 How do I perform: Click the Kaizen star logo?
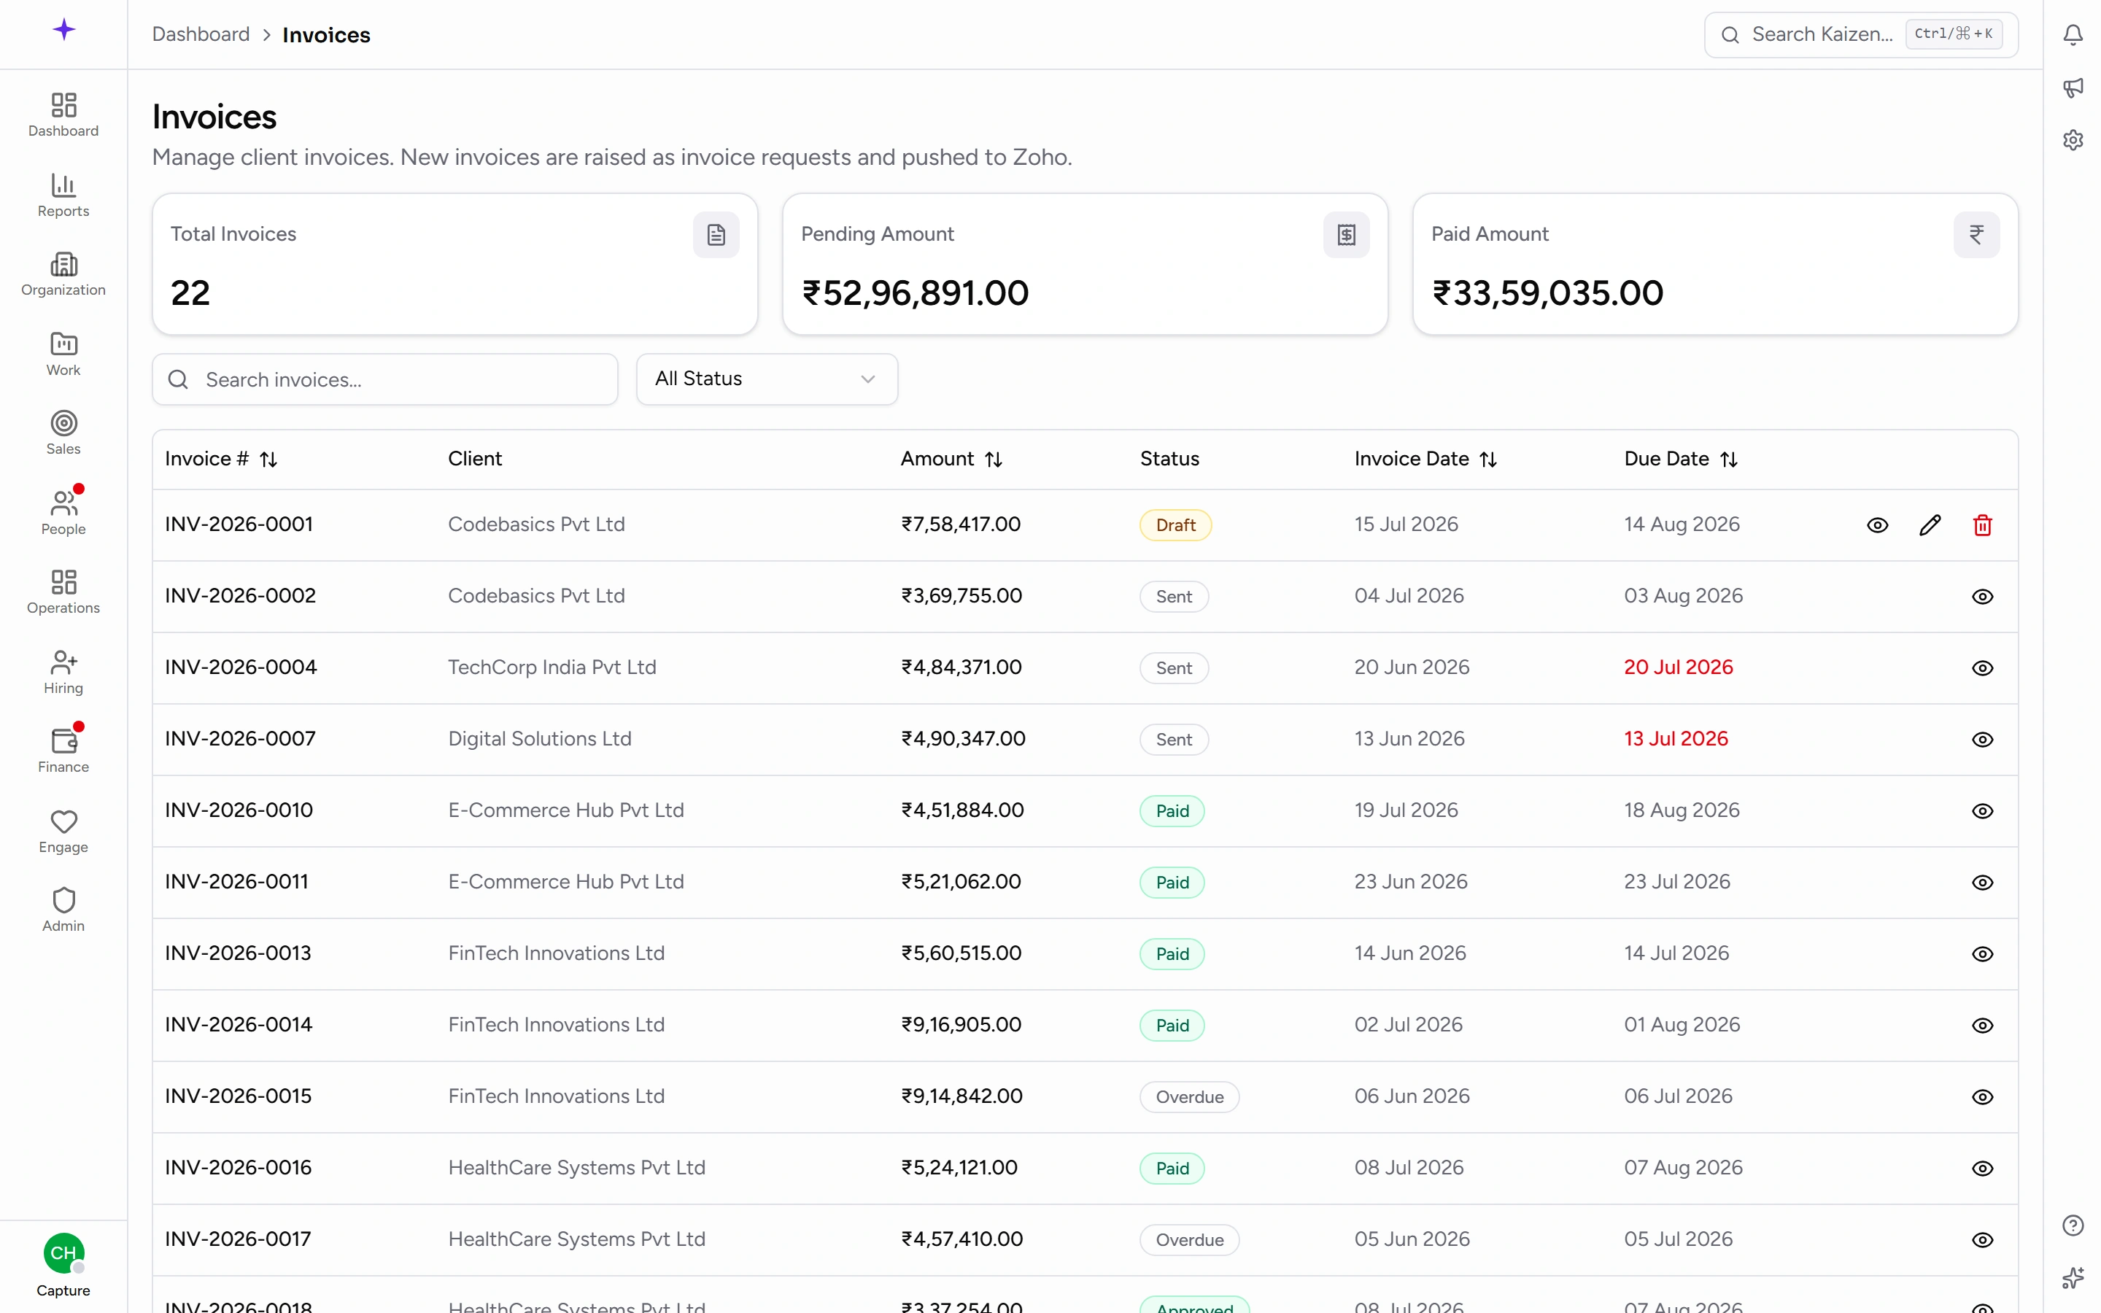click(x=63, y=29)
